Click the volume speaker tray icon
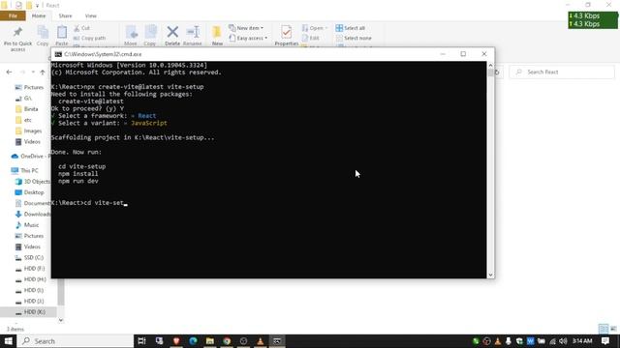Image resolution: width=620 pixels, height=348 pixels. point(563,341)
